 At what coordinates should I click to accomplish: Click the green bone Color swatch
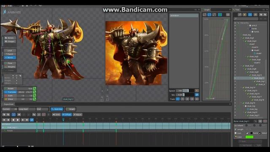pyautogui.click(x=249, y=137)
